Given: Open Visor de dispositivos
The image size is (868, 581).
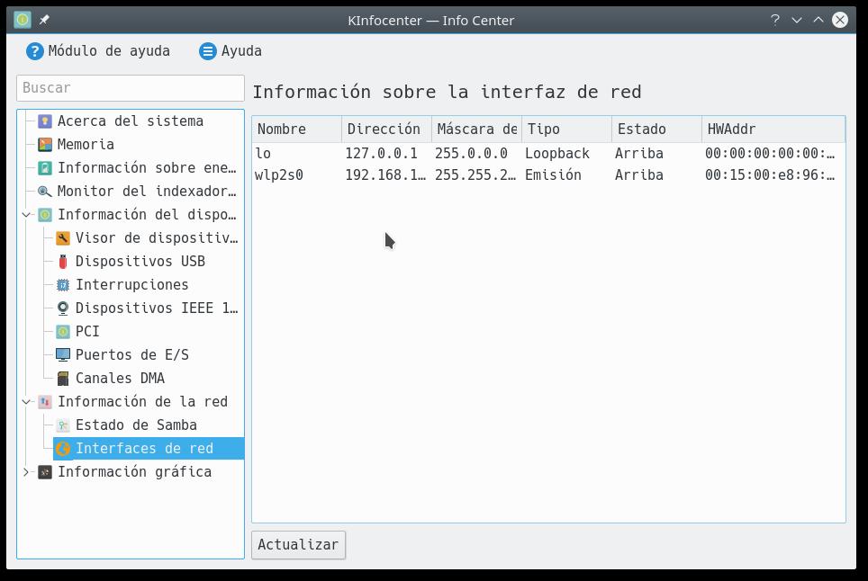Looking at the screenshot, I should 157,237.
